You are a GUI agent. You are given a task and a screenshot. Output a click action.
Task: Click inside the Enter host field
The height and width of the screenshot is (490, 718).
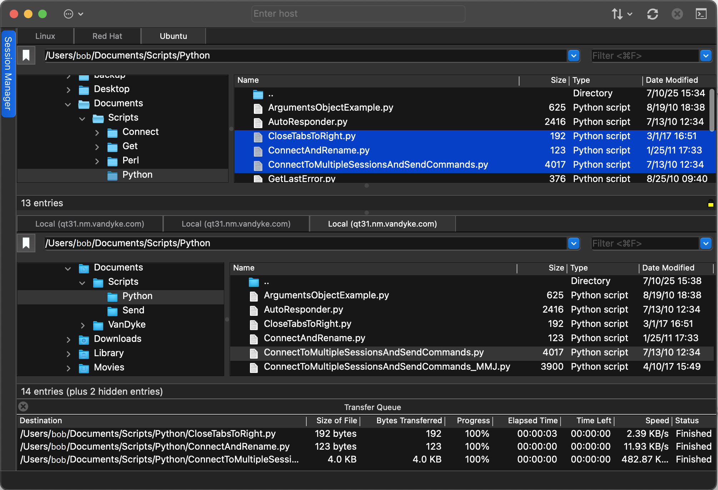[358, 14]
